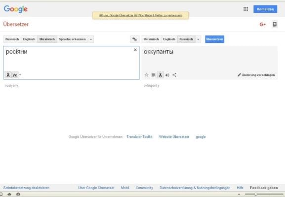This screenshot has height=197, width=285.
Task: Open Website-Übersetzer link
Action: (174, 136)
